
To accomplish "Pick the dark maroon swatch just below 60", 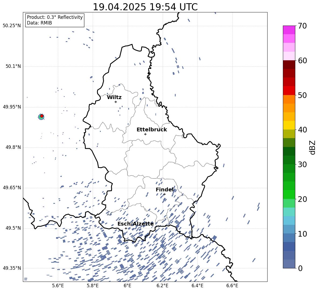I will 289,65.
